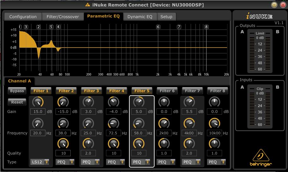
Task: Open the Filter 1 LS12 type dropdown
Action: pos(40,162)
